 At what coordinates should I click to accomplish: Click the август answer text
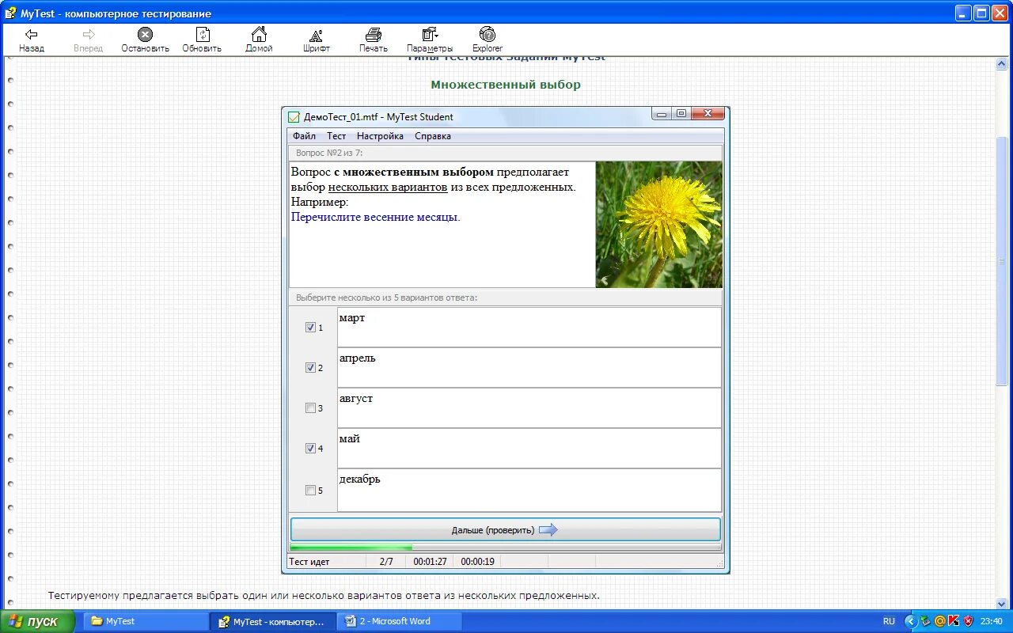coord(356,399)
